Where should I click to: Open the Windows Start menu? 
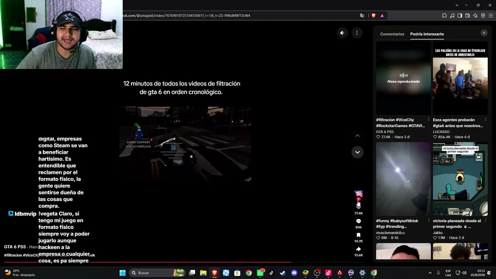[122, 273]
